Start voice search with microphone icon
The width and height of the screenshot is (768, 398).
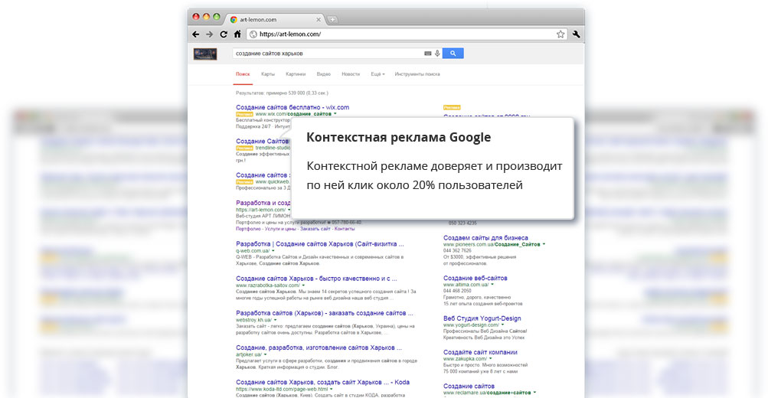pos(437,54)
